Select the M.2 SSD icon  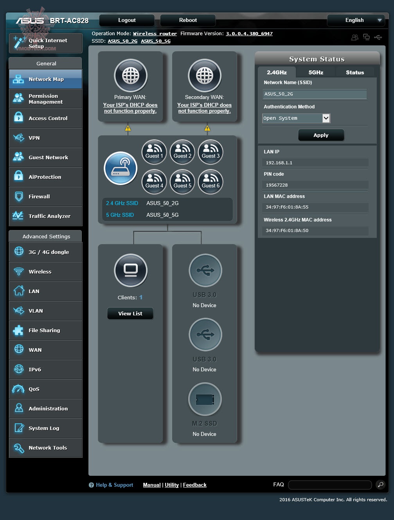click(x=205, y=399)
